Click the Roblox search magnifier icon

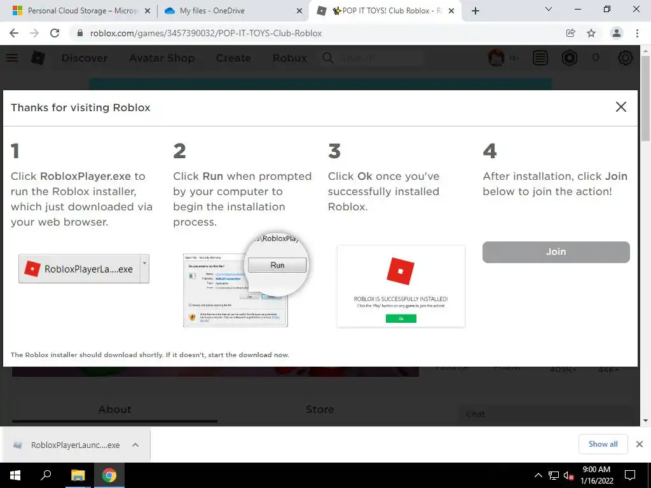[x=327, y=58]
